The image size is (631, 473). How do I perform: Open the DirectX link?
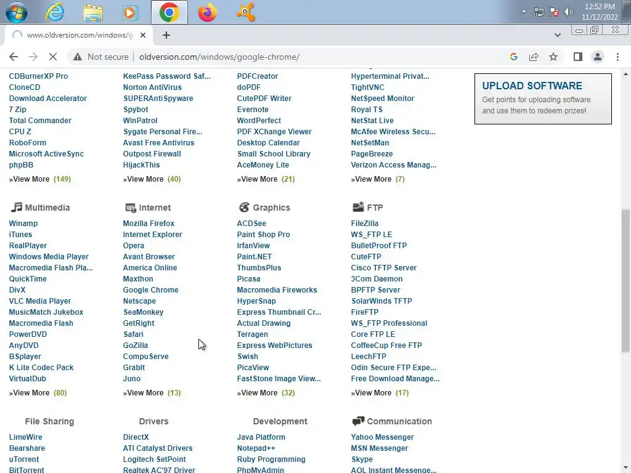click(x=136, y=437)
